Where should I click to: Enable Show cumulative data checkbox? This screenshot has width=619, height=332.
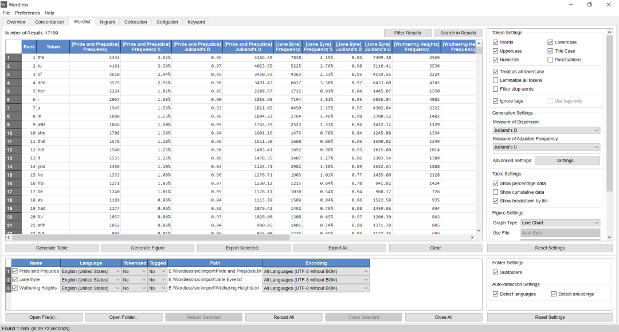pos(495,192)
